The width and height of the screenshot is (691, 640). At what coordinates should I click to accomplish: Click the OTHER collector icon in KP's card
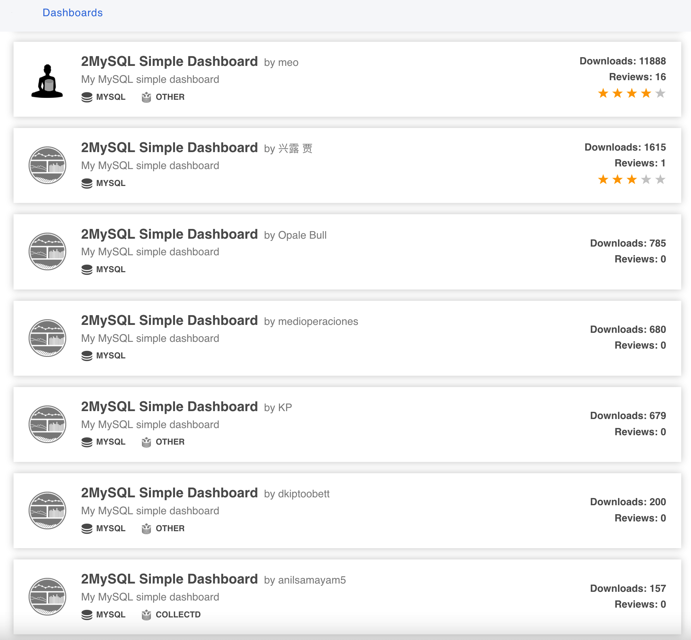tap(146, 442)
